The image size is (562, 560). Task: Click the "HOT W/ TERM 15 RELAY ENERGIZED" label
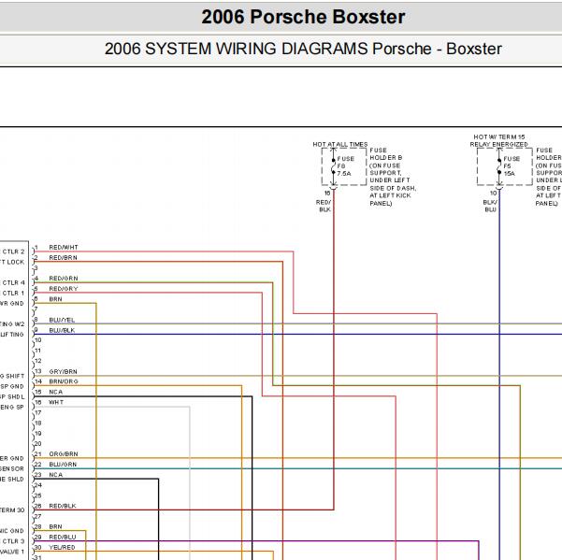(499, 140)
